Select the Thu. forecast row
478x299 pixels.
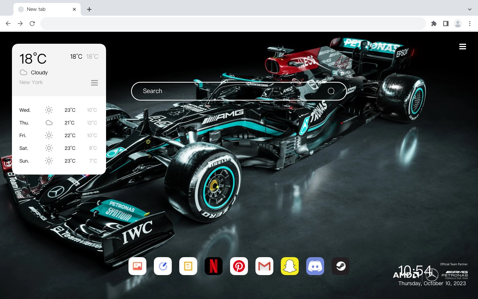(59, 123)
